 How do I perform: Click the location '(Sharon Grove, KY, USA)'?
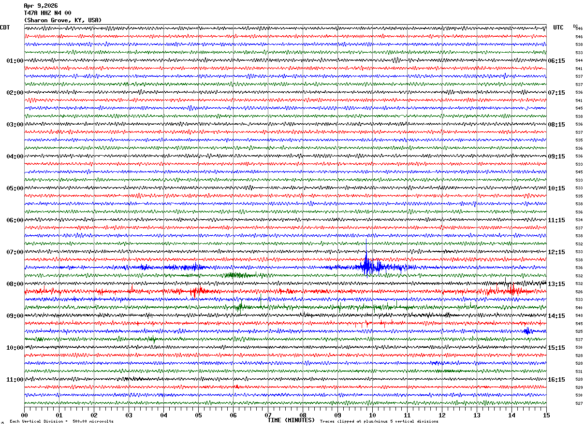[63, 20]
